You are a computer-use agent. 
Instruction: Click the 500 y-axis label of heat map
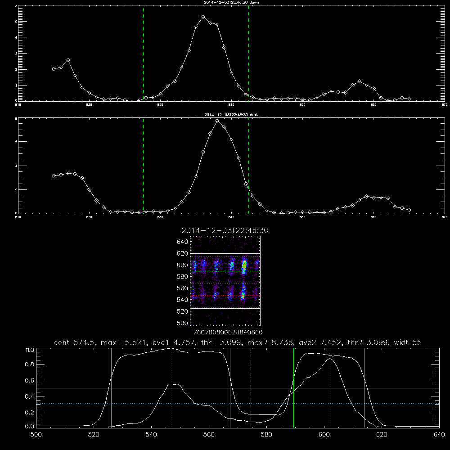pos(183,323)
